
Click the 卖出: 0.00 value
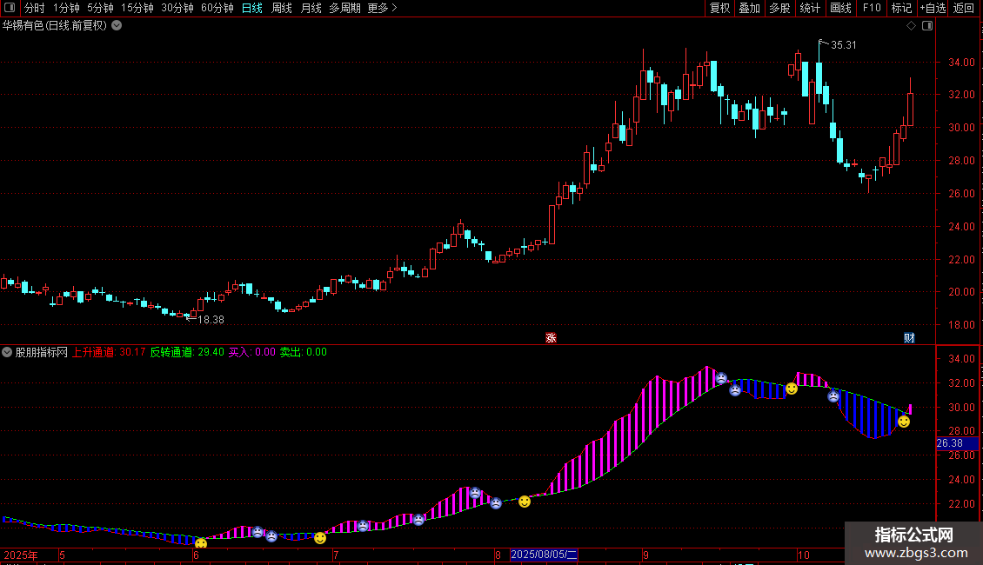(304, 352)
